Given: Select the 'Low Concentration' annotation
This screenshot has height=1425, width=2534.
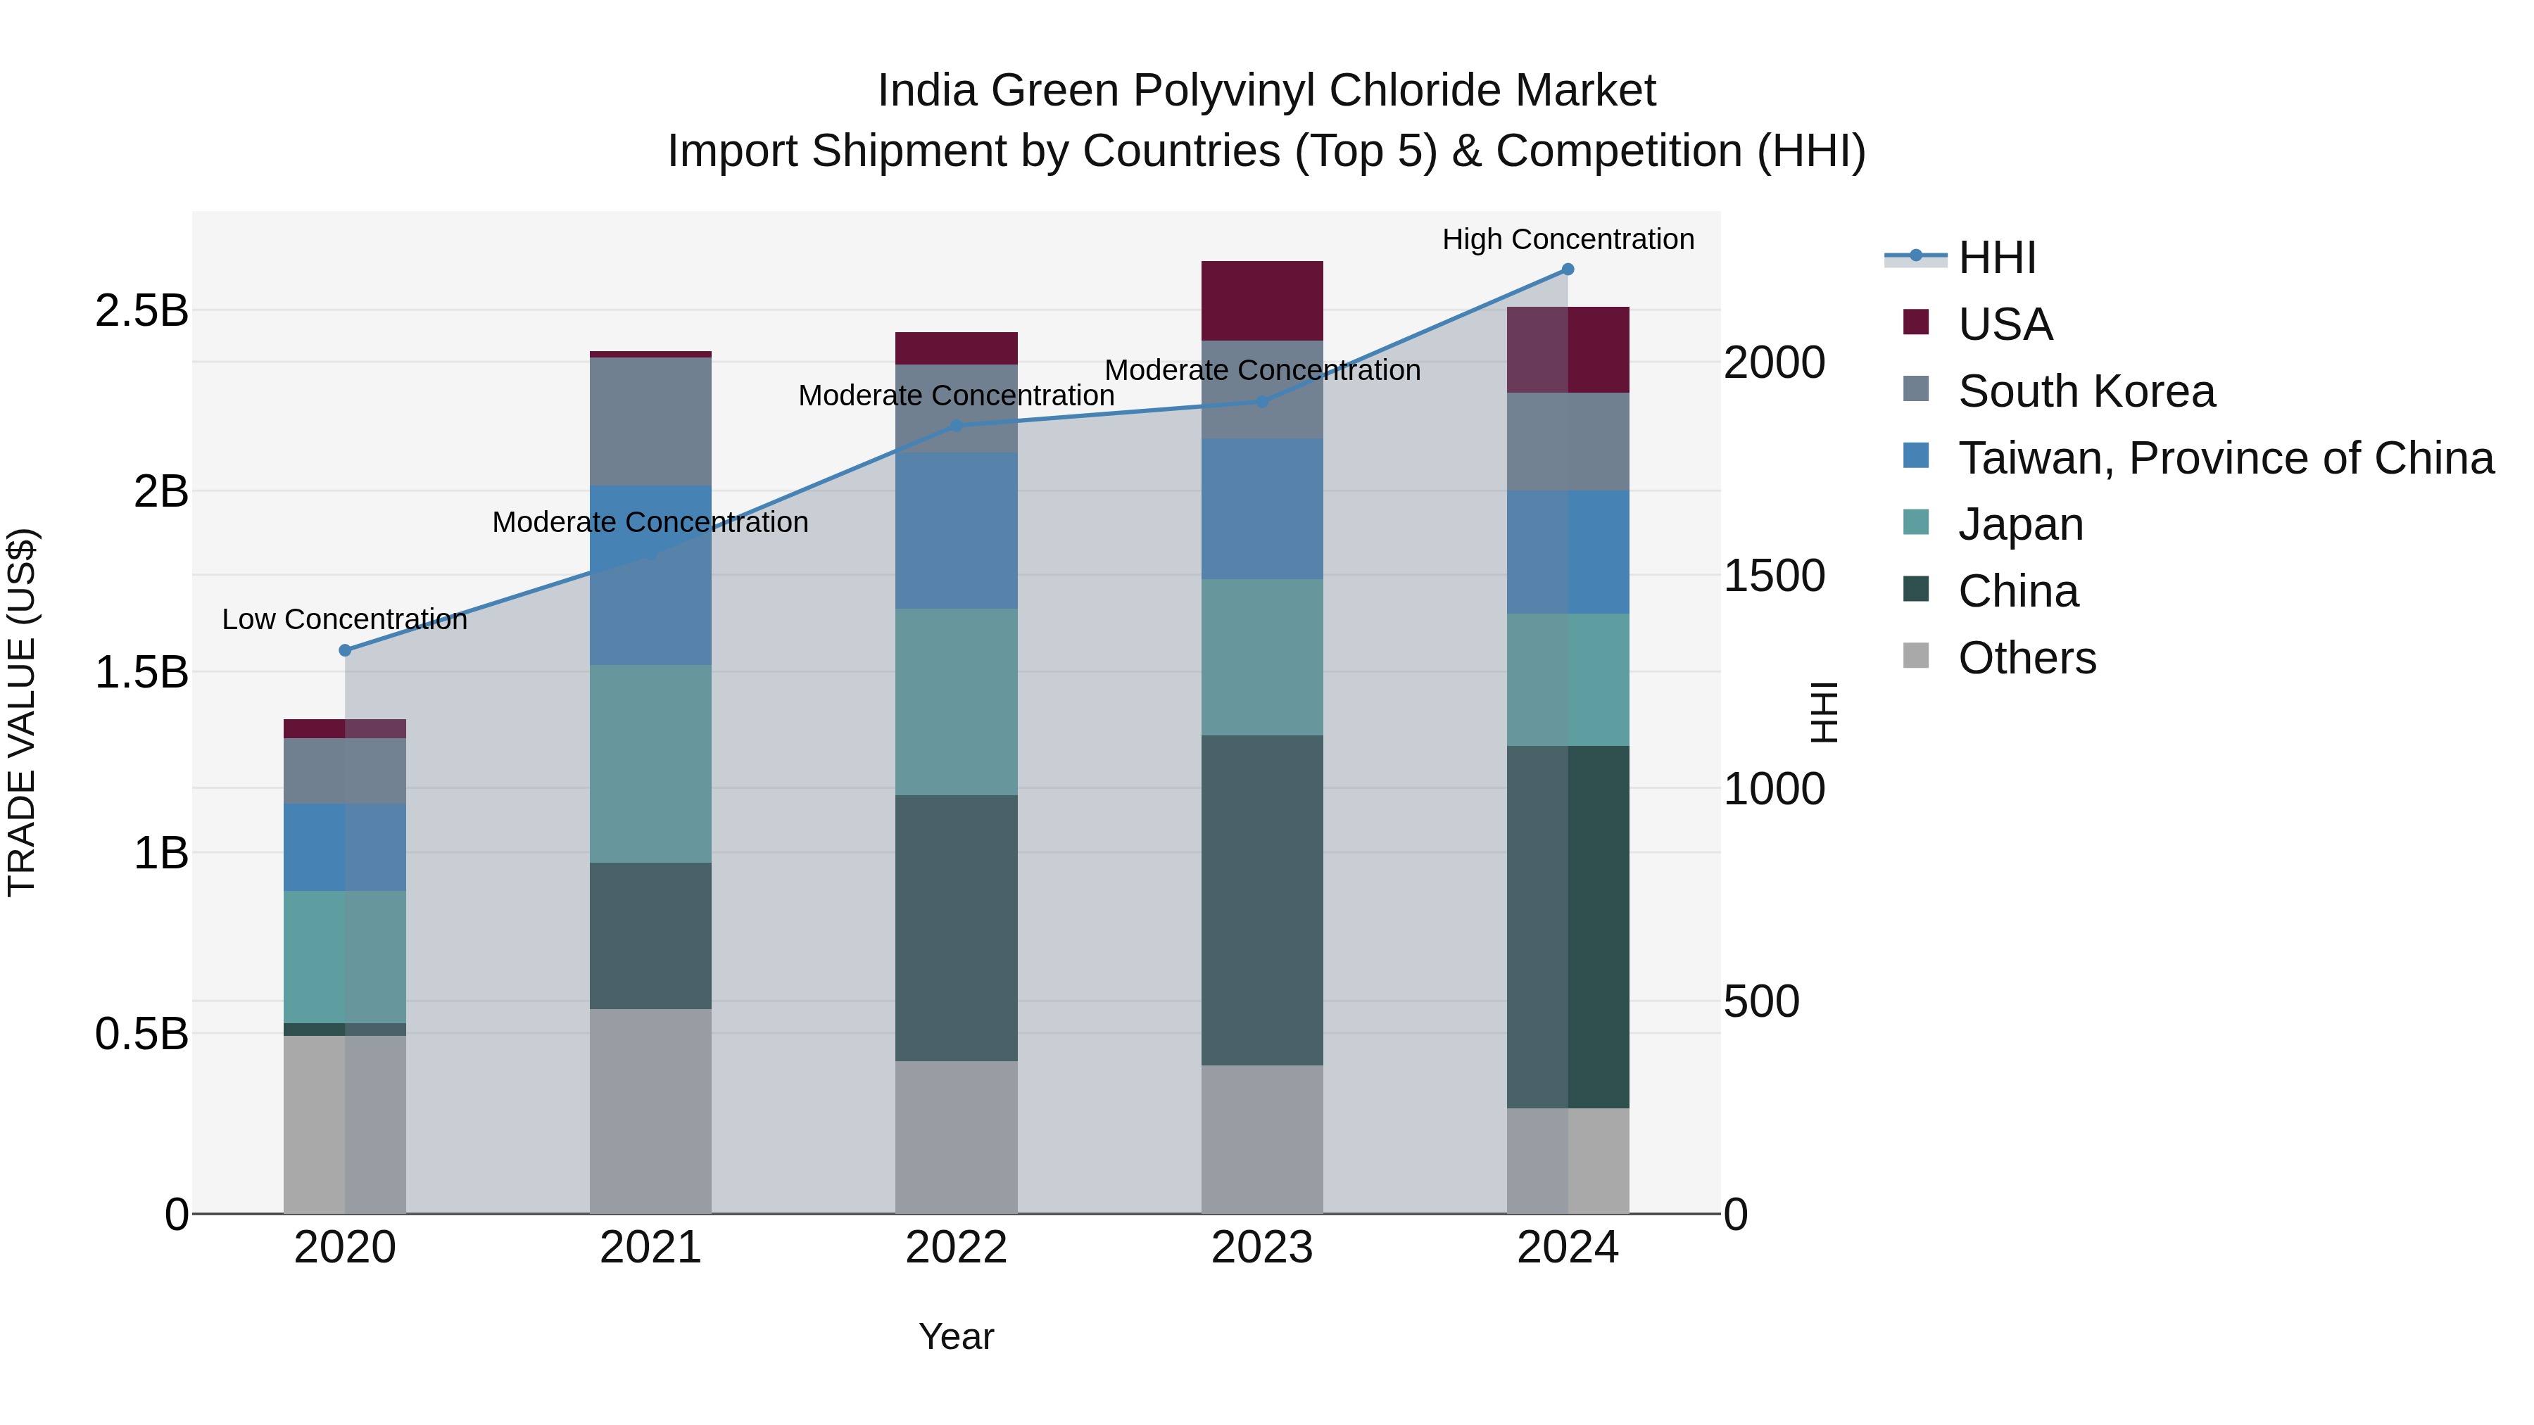Looking at the screenshot, I should [x=344, y=619].
